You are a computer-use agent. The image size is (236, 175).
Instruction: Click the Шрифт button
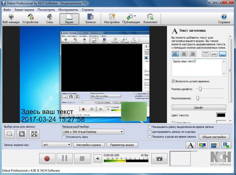[199, 108]
